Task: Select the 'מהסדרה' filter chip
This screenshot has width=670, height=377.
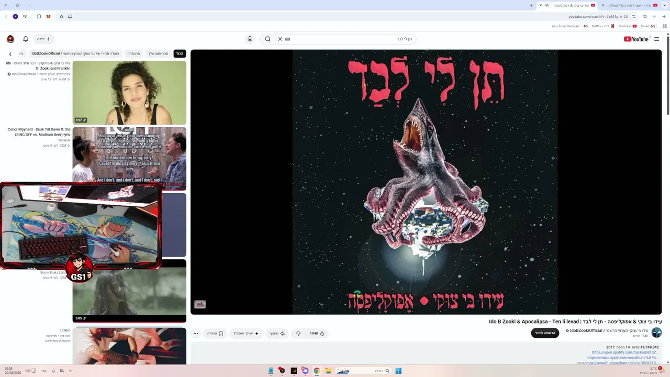Action: point(133,53)
